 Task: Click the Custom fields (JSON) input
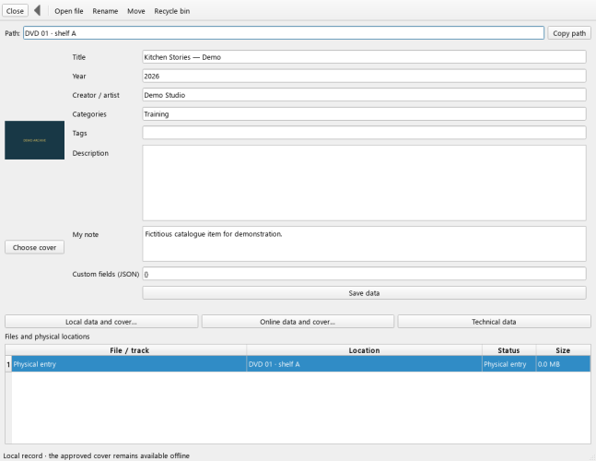click(364, 274)
